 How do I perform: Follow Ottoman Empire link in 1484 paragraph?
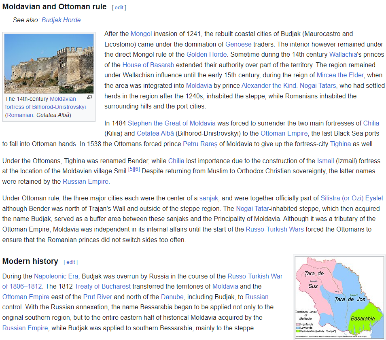pos(284,134)
